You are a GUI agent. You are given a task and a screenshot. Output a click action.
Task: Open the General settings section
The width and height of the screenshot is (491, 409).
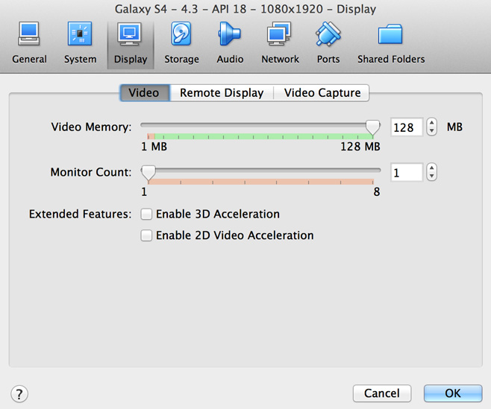pos(29,44)
